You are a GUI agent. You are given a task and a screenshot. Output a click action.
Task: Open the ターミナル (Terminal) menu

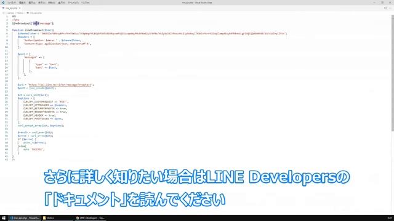pyautogui.click(x=73, y=2)
